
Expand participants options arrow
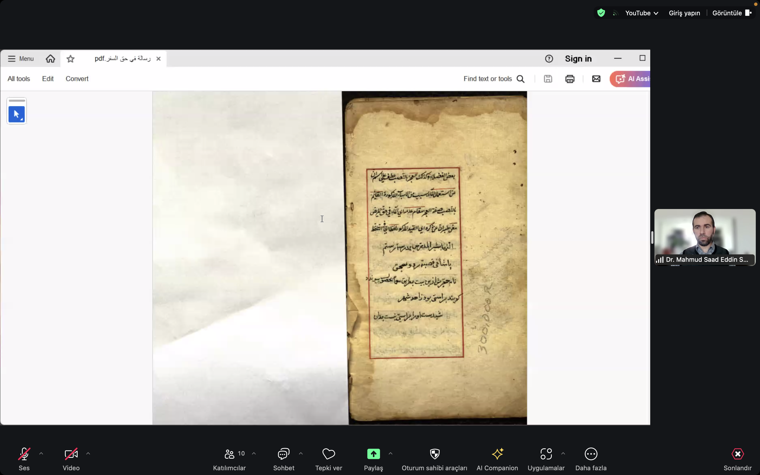(254, 453)
